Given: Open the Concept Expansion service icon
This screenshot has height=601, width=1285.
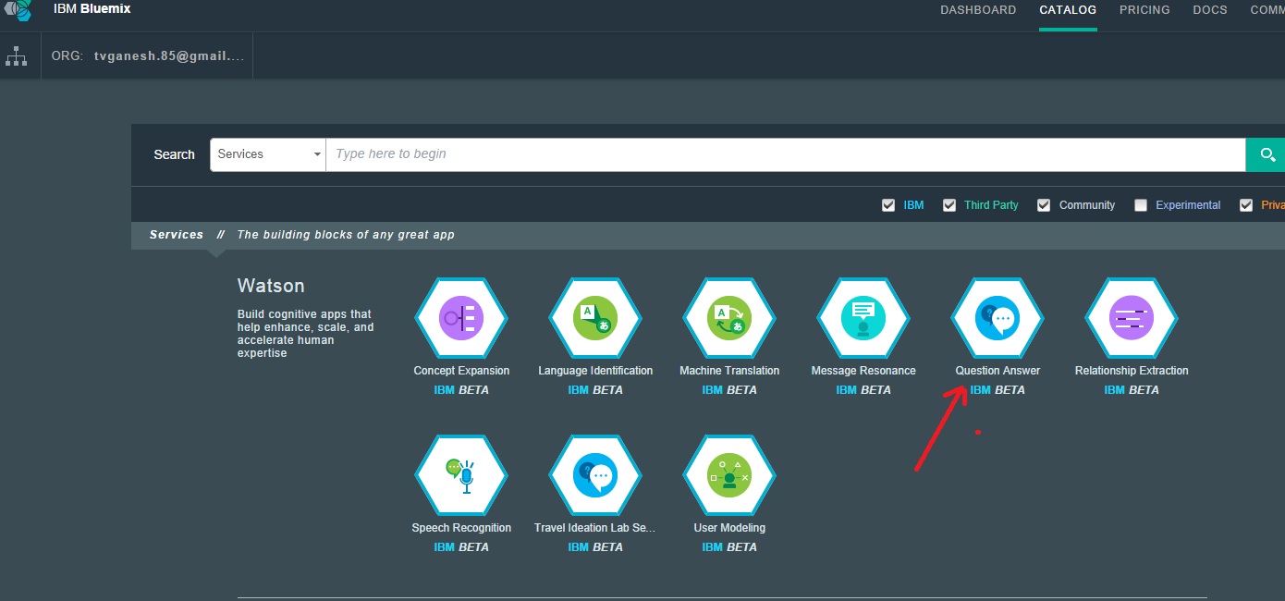Looking at the screenshot, I should click(x=460, y=319).
